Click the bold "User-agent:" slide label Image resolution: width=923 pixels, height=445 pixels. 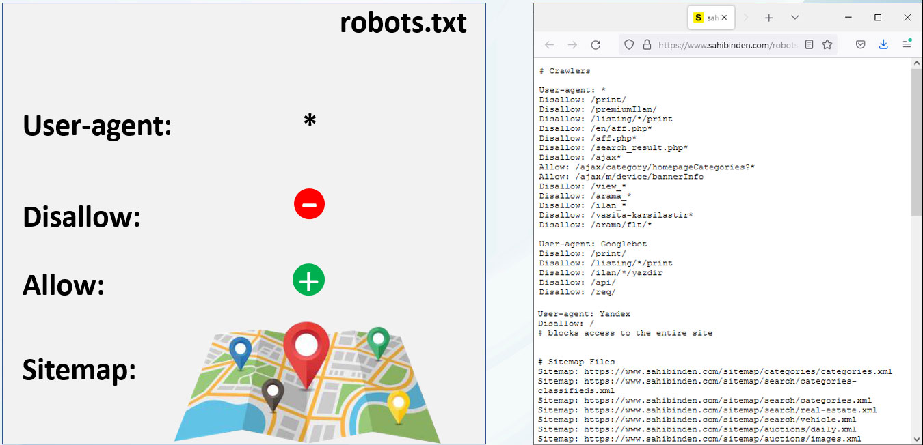[97, 126]
